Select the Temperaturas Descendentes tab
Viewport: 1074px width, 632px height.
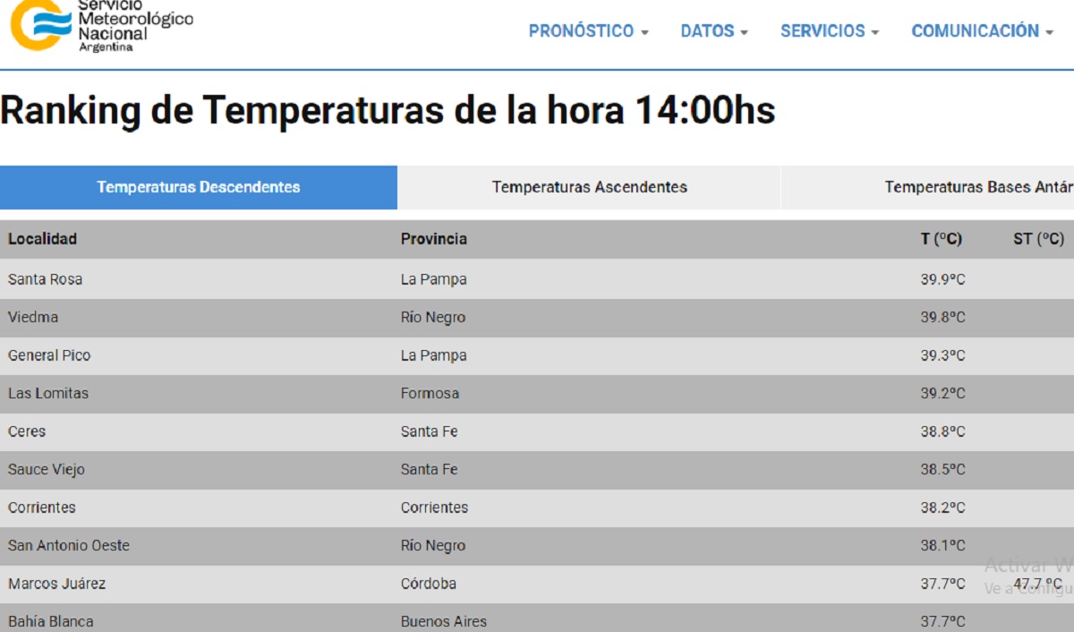(199, 187)
